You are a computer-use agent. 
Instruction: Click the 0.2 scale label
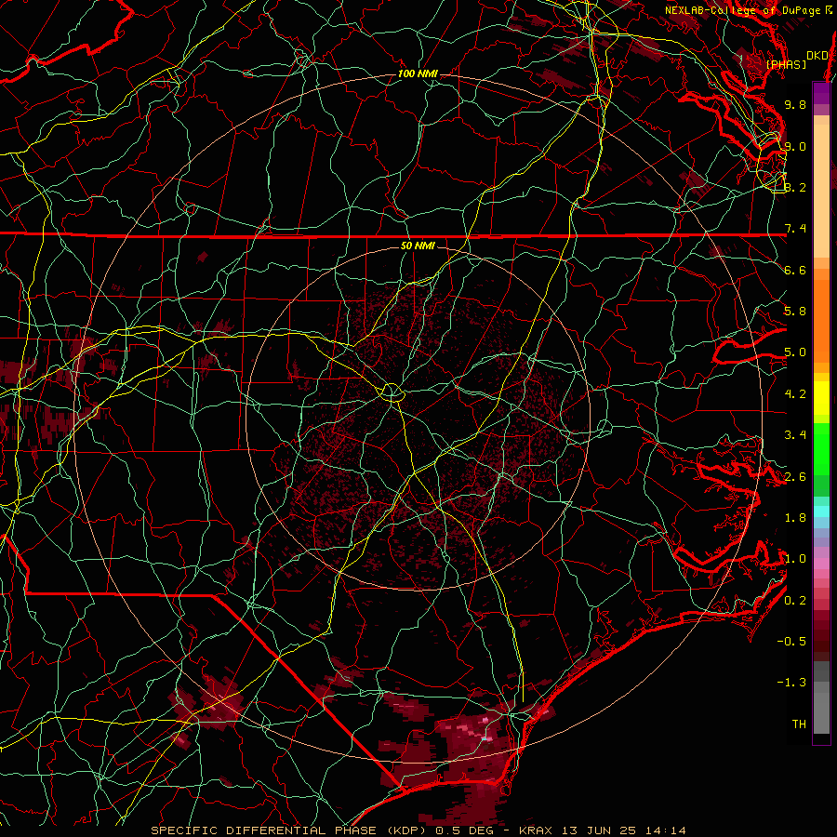[x=795, y=600]
